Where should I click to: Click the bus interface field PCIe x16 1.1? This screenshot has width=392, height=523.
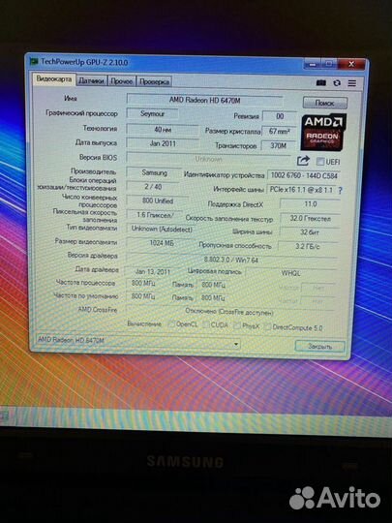tap(301, 190)
